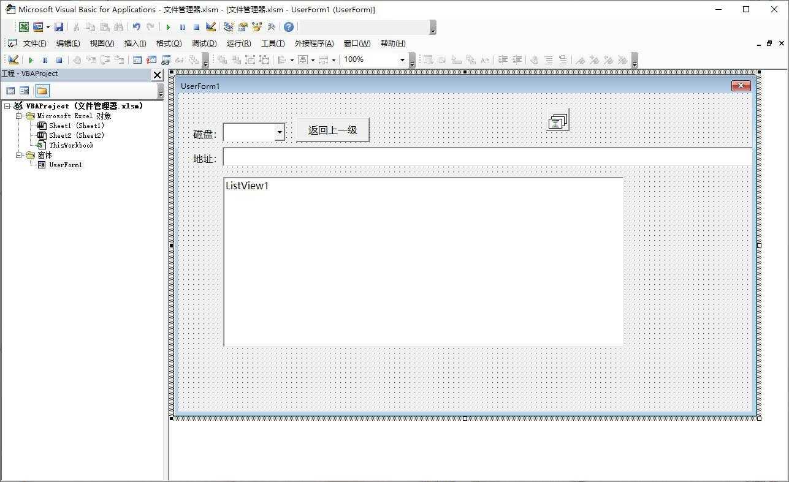Click the Step Into icon on Debug toolbar

pyautogui.click(x=91, y=60)
